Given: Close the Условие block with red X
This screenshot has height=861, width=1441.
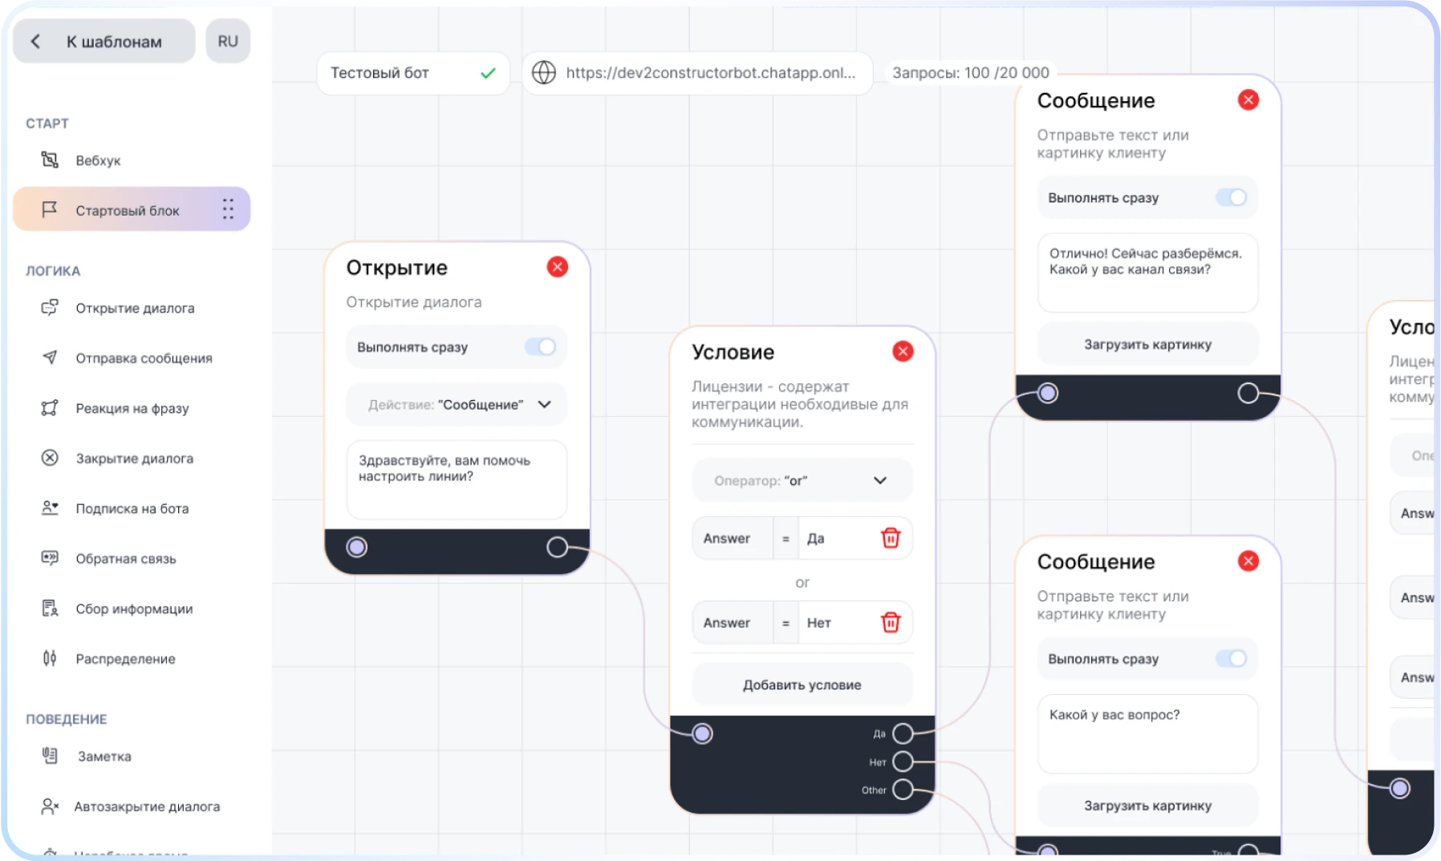Looking at the screenshot, I should pyautogui.click(x=903, y=351).
